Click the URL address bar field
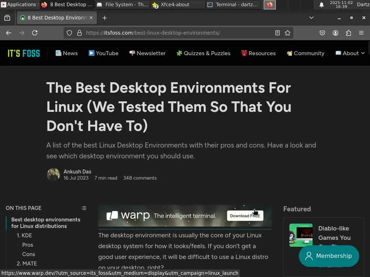The image size is (370, 277). coord(178,33)
